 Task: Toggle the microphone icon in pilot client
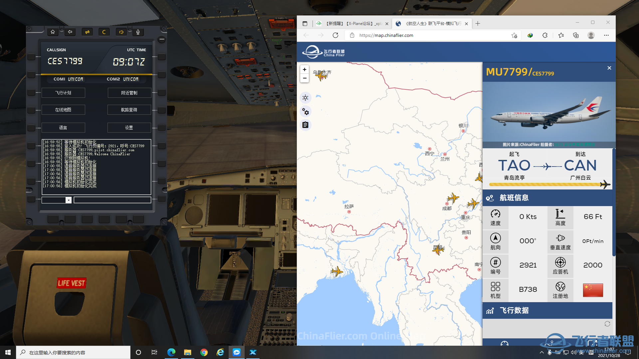click(x=138, y=32)
